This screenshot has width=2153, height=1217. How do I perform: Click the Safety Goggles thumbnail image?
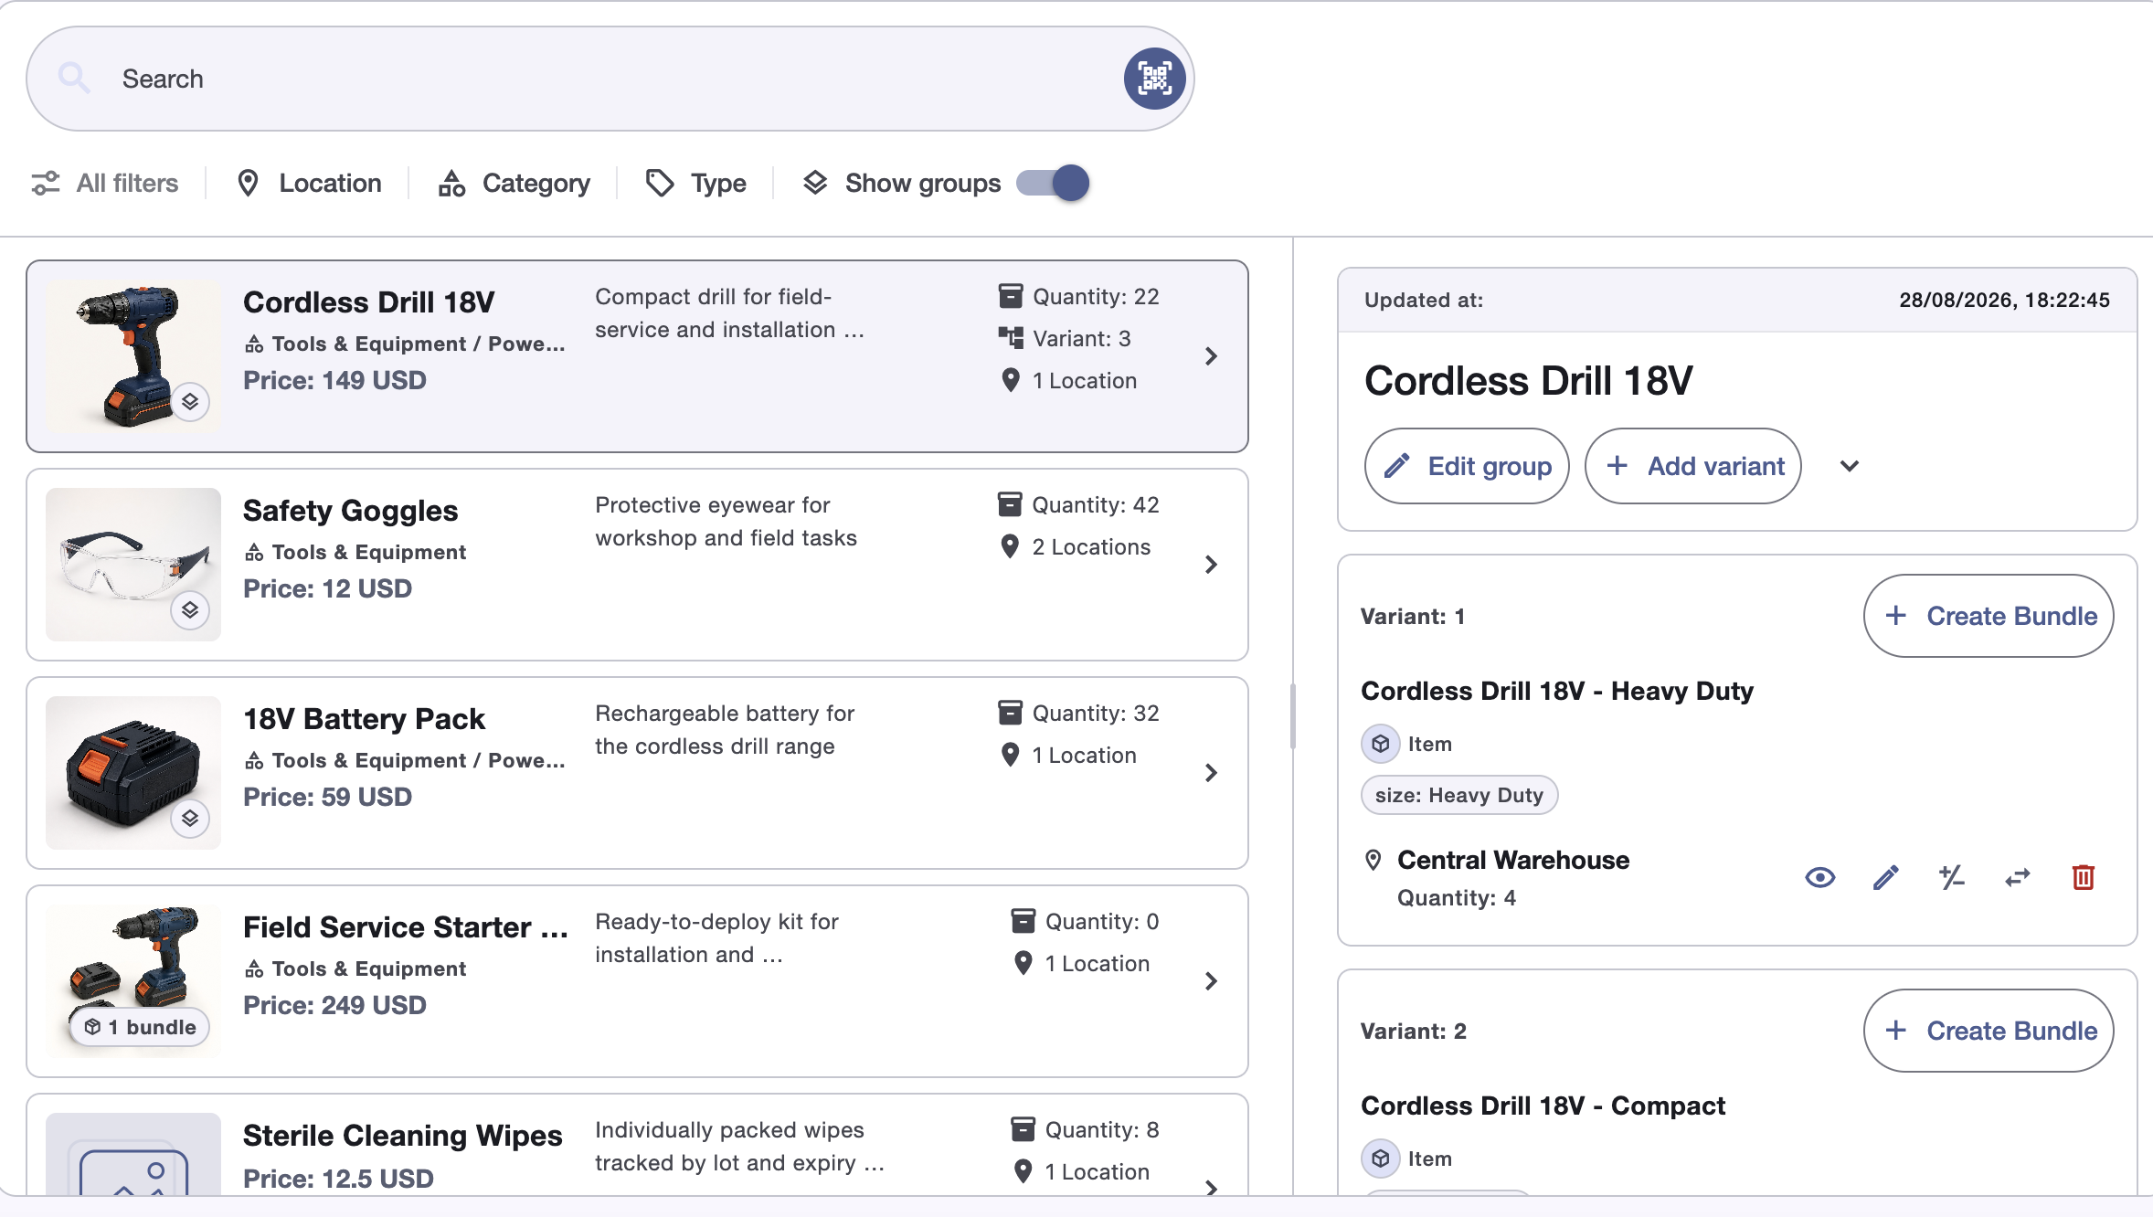point(133,564)
